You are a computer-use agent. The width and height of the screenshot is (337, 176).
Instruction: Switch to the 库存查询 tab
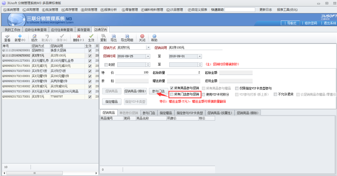83,30
